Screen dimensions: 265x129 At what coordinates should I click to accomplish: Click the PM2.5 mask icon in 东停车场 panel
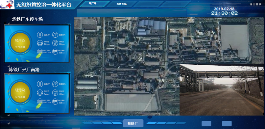pos(40,43)
